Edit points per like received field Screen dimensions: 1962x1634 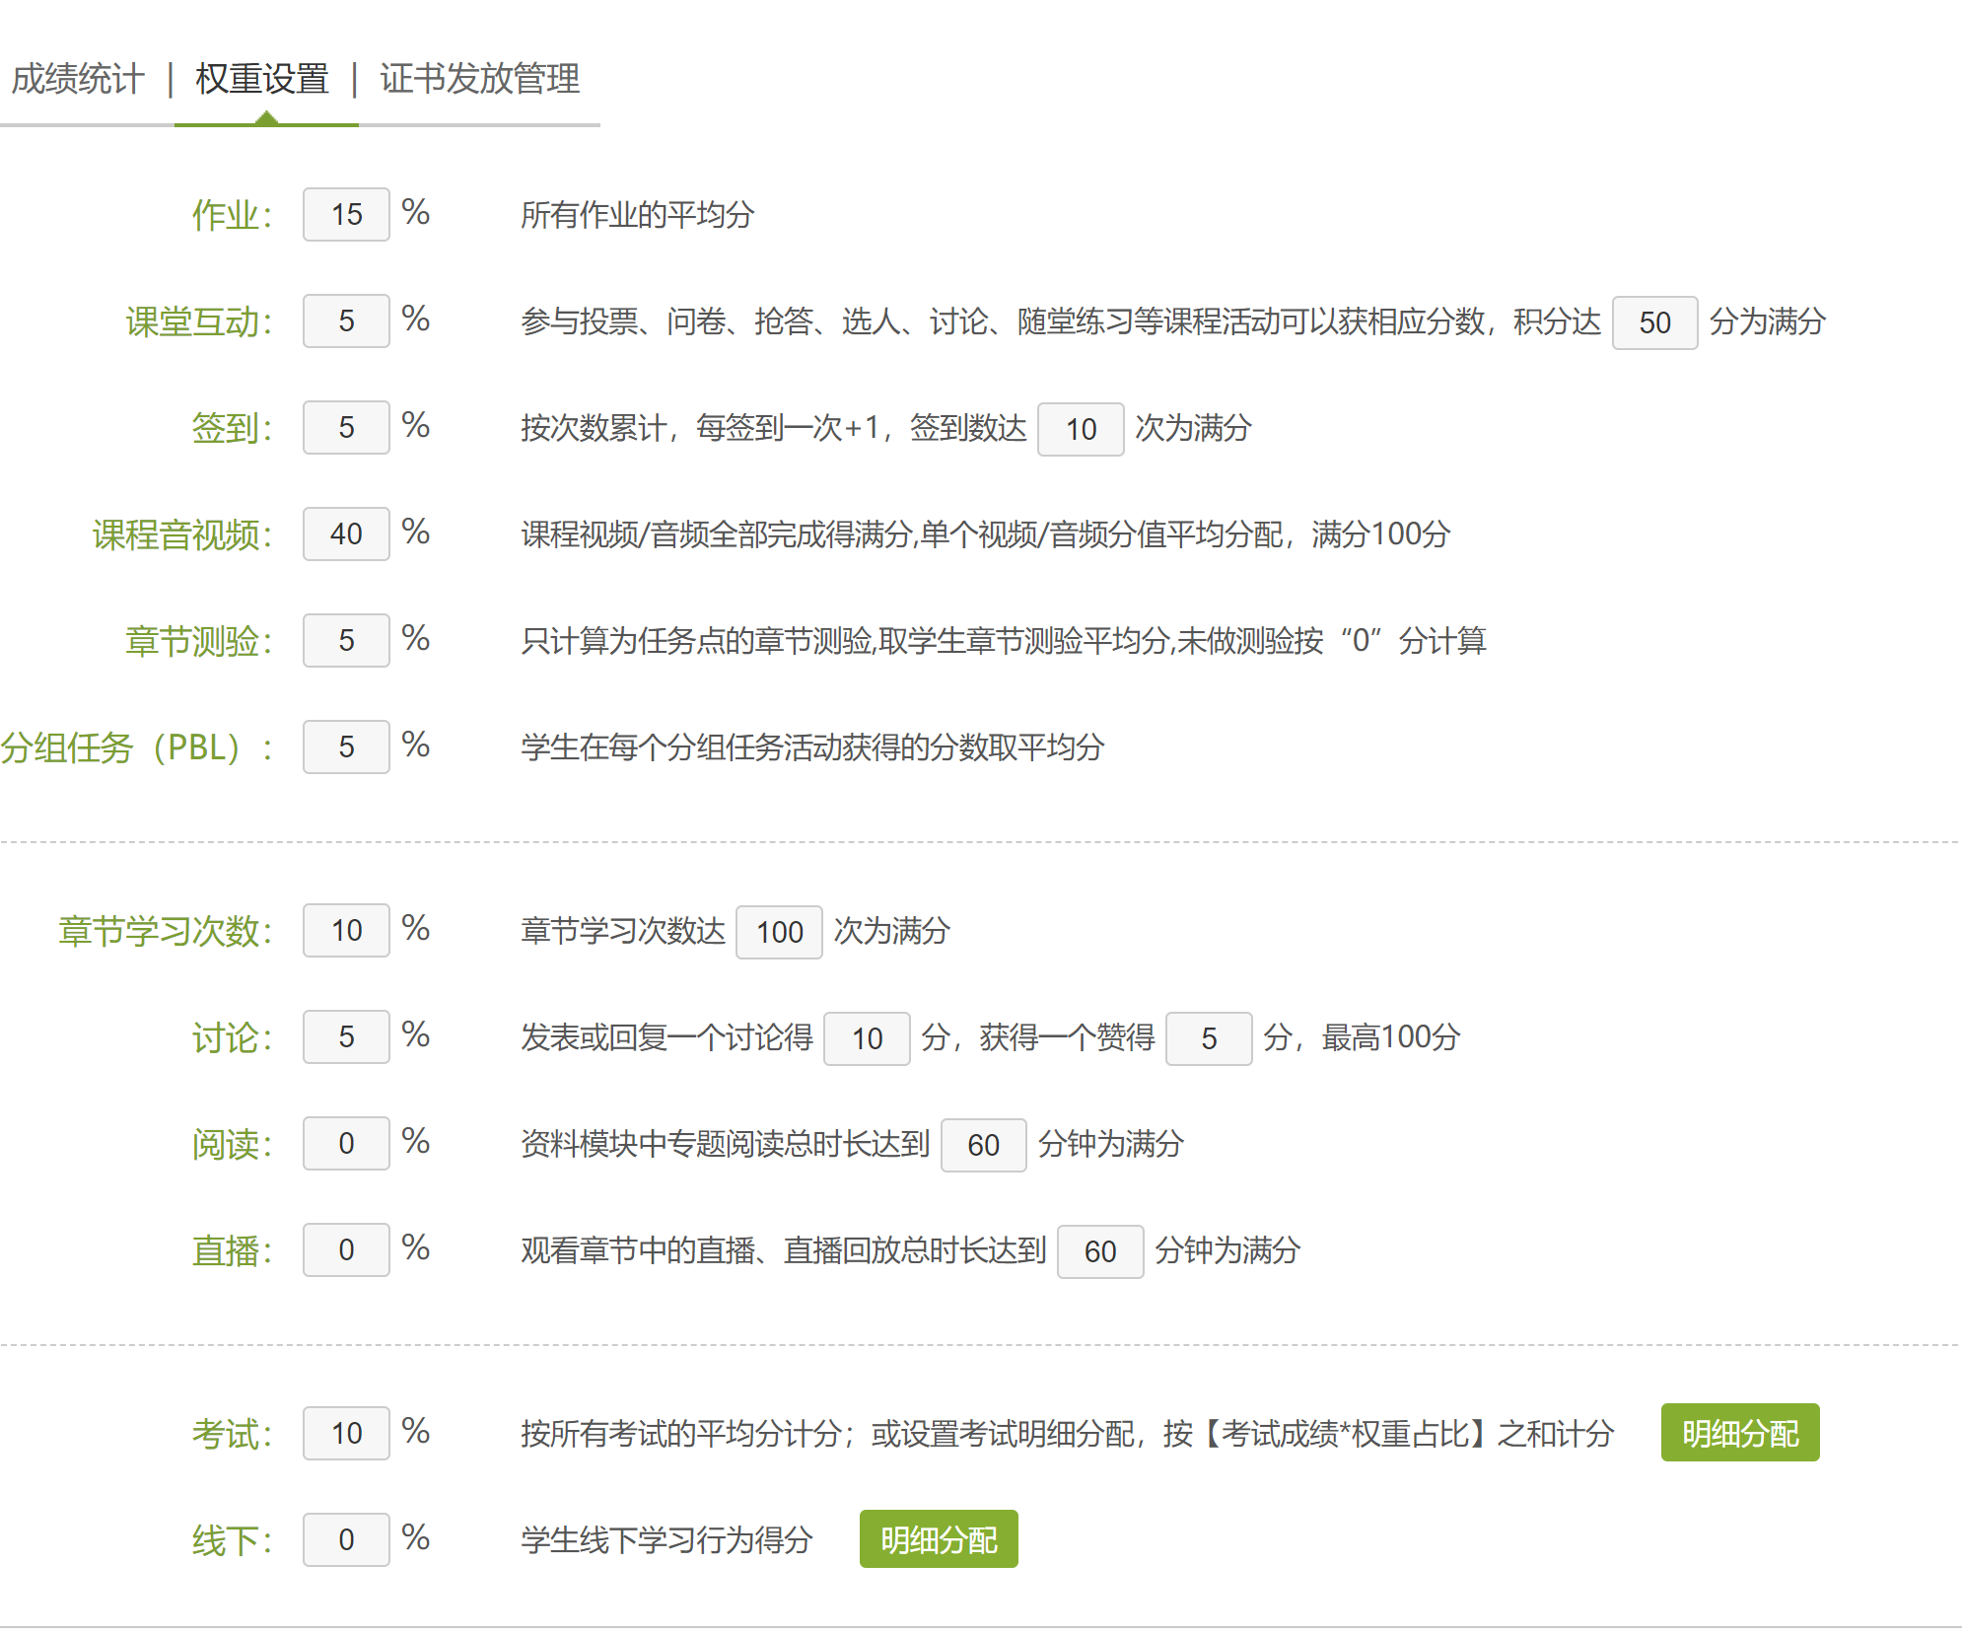[1208, 1039]
